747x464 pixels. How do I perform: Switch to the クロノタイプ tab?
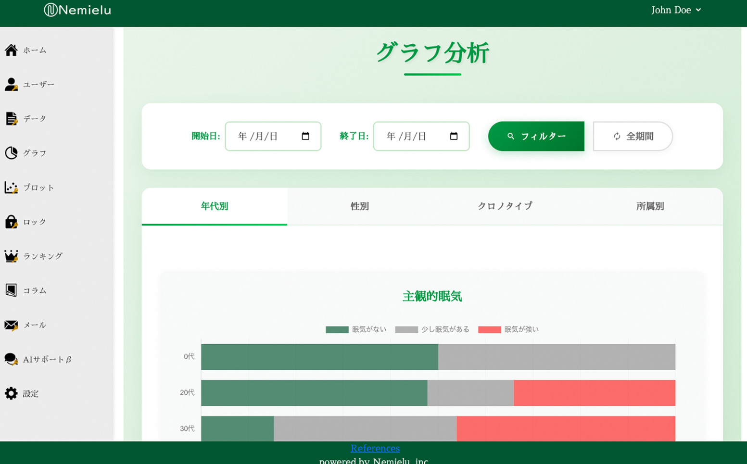pyautogui.click(x=505, y=206)
